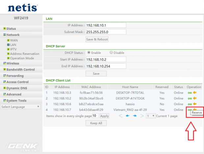Viewport: 204px width, 154px height.
Task: Go to previous page with left blue arrow
Action: 128,116
